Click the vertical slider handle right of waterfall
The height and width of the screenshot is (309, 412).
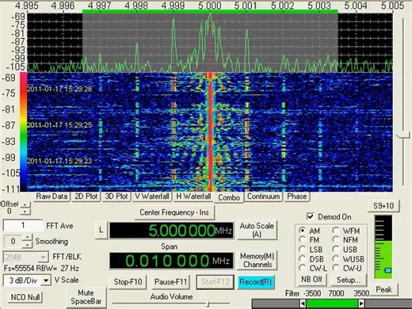tap(402, 135)
